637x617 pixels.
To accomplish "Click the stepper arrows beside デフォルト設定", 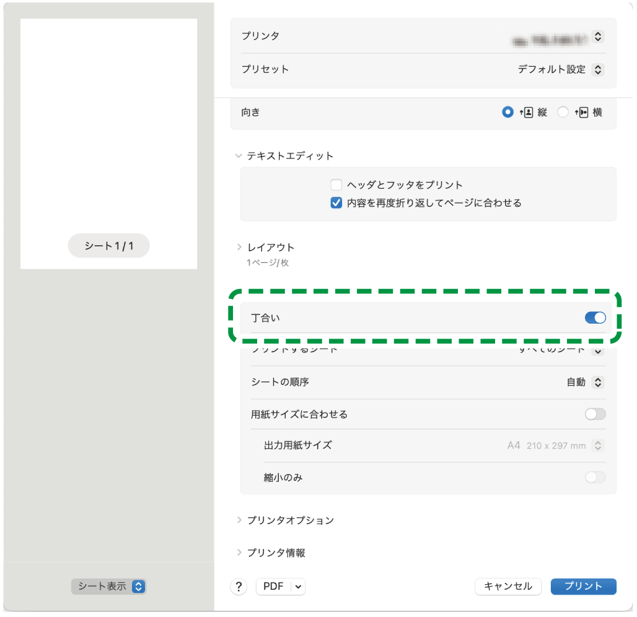I will pos(597,69).
